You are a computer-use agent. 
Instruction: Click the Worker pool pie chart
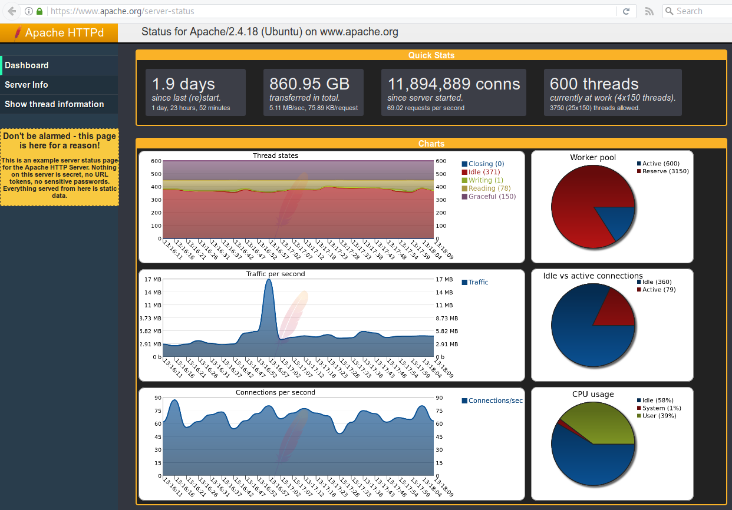point(593,207)
